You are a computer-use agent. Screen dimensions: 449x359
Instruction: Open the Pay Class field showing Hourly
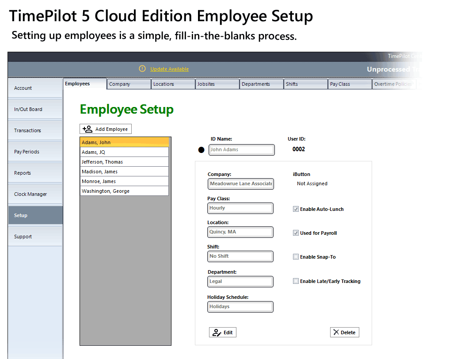coord(240,208)
